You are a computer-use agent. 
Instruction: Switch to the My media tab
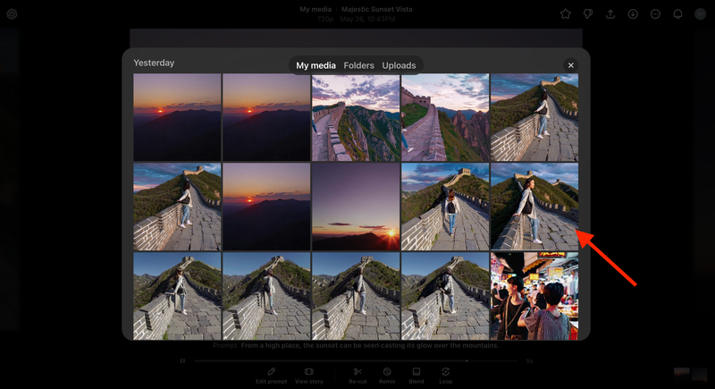[315, 65]
